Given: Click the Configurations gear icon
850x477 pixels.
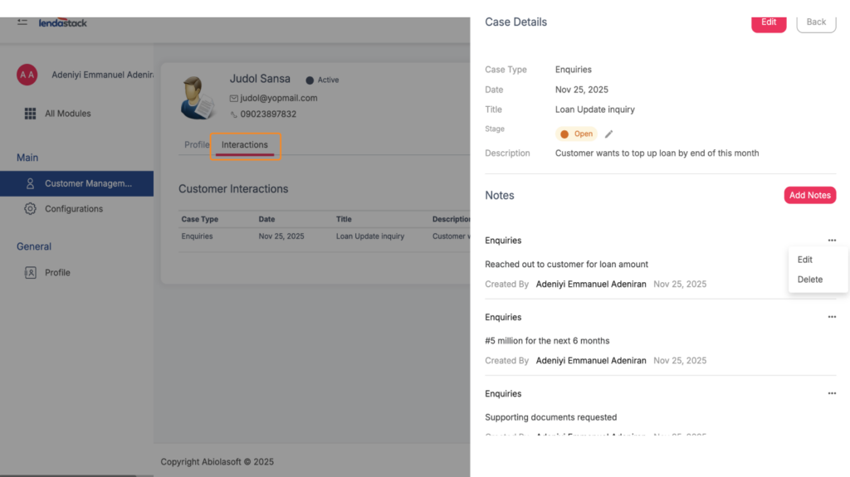Looking at the screenshot, I should [31, 209].
